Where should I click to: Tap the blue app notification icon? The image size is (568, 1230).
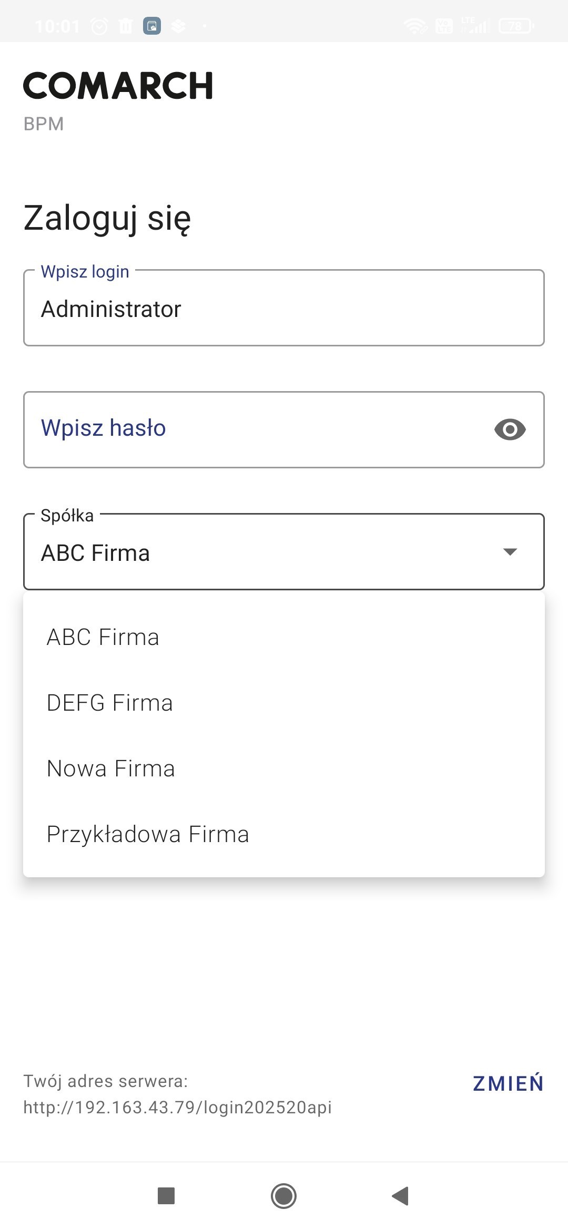(x=152, y=26)
